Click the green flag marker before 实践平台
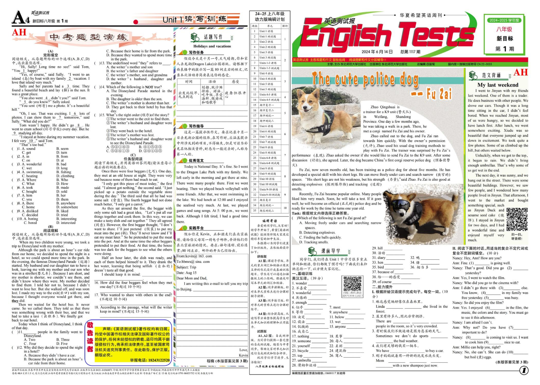This screenshot has height=385, width=540. tap(182, 228)
